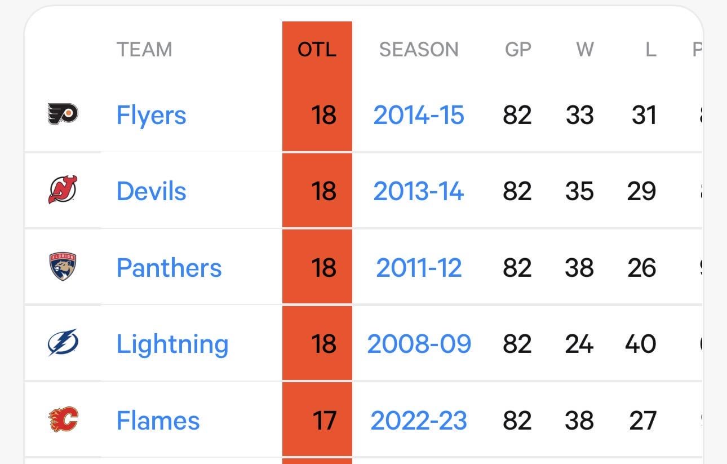Open the Lightning team link
The image size is (727, 464).
(172, 344)
